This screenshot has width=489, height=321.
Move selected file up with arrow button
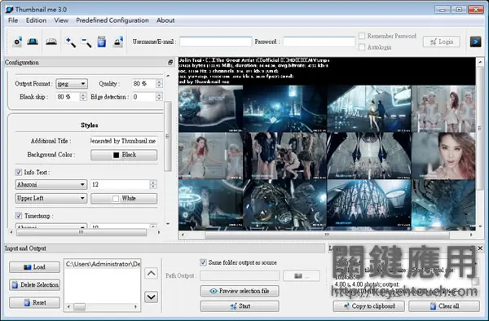(x=152, y=274)
